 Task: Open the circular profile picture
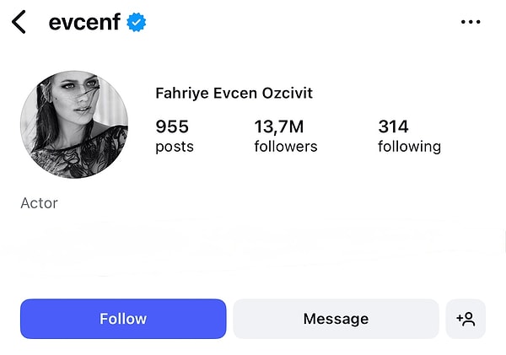pos(74,125)
